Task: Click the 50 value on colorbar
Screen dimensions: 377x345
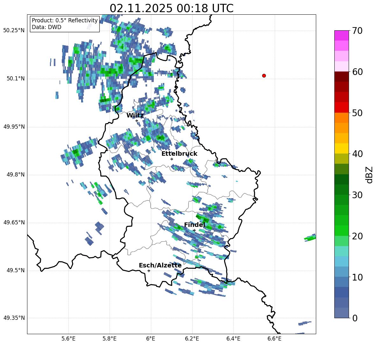Action: [358, 113]
